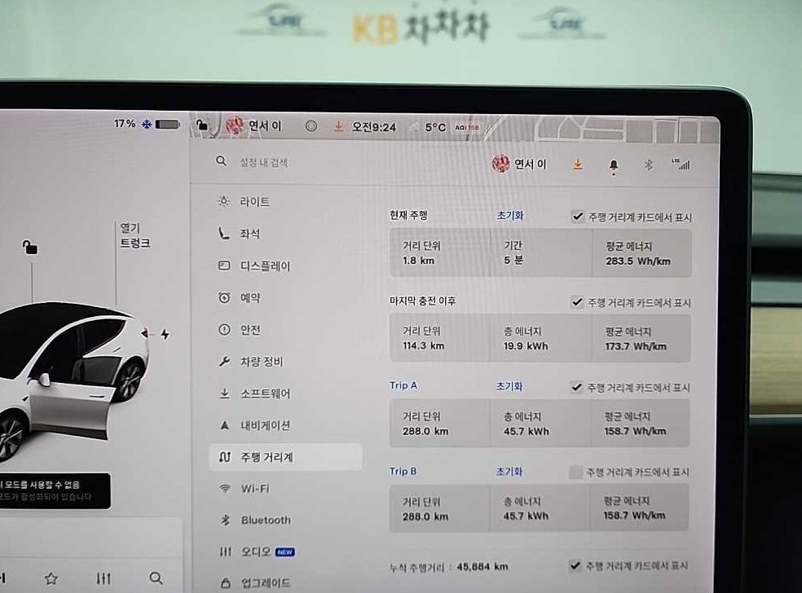Click the LTE signal strength icon

click(x=681, y=164)
